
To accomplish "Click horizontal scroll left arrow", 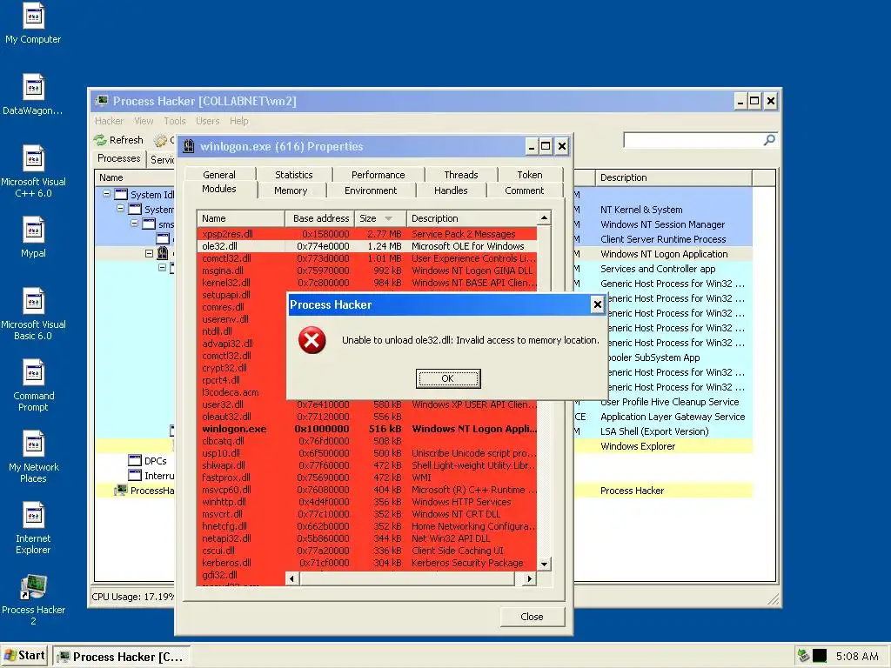I will point(292,578).
